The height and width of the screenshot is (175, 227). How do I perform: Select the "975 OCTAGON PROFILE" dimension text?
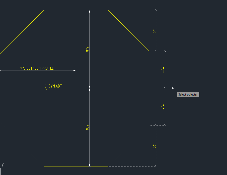(x=37, y=68)
